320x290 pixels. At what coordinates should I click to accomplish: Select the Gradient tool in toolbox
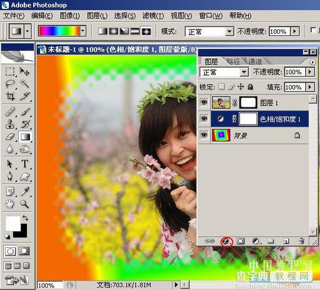(x=25, y=137)
